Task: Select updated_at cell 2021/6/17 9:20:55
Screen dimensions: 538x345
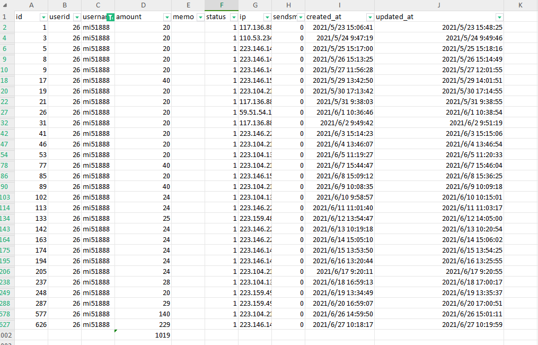Action: pos(439,271)
